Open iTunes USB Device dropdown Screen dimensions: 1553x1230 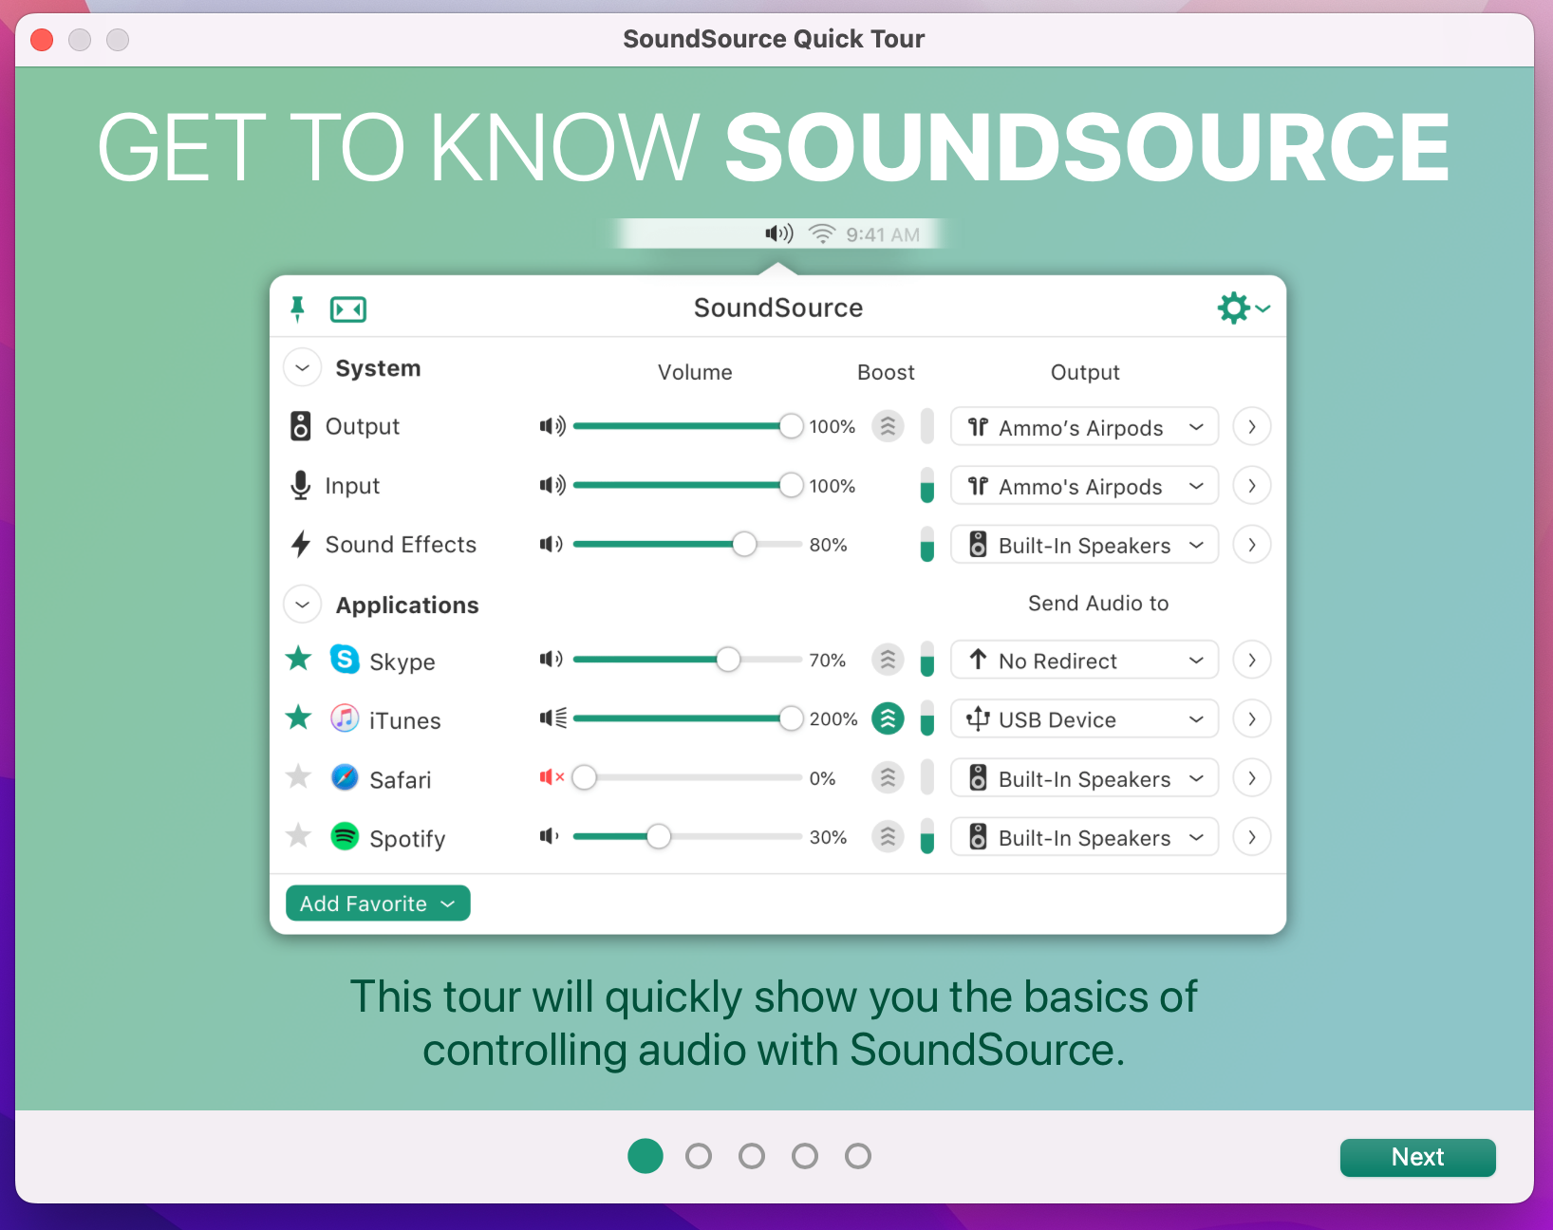click(x=1084, y=718)
